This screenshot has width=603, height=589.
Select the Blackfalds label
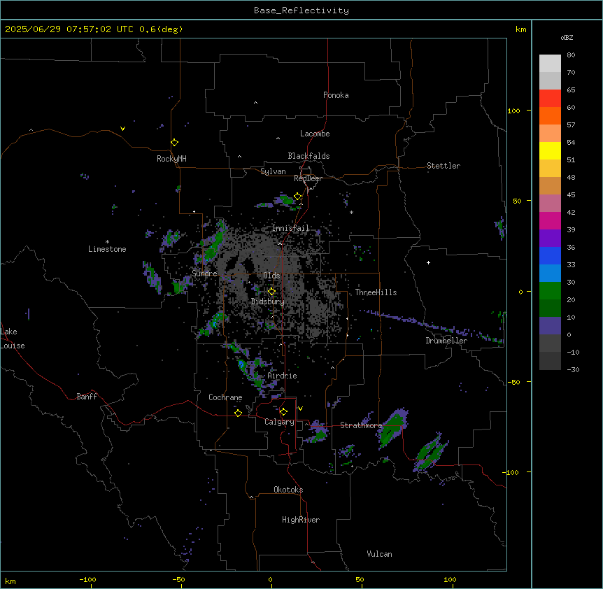(308, 156)
